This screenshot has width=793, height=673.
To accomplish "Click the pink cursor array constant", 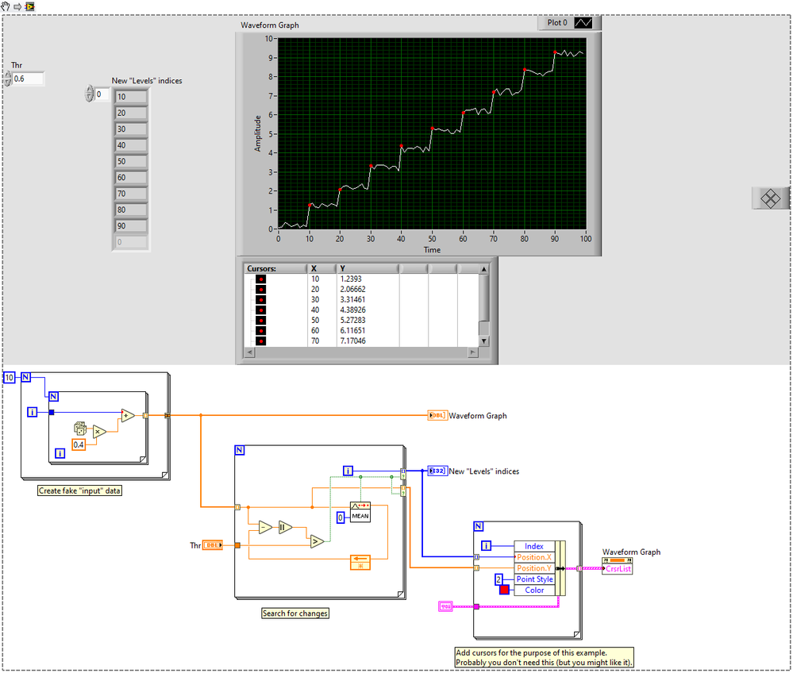I will [x=445, y=606].
